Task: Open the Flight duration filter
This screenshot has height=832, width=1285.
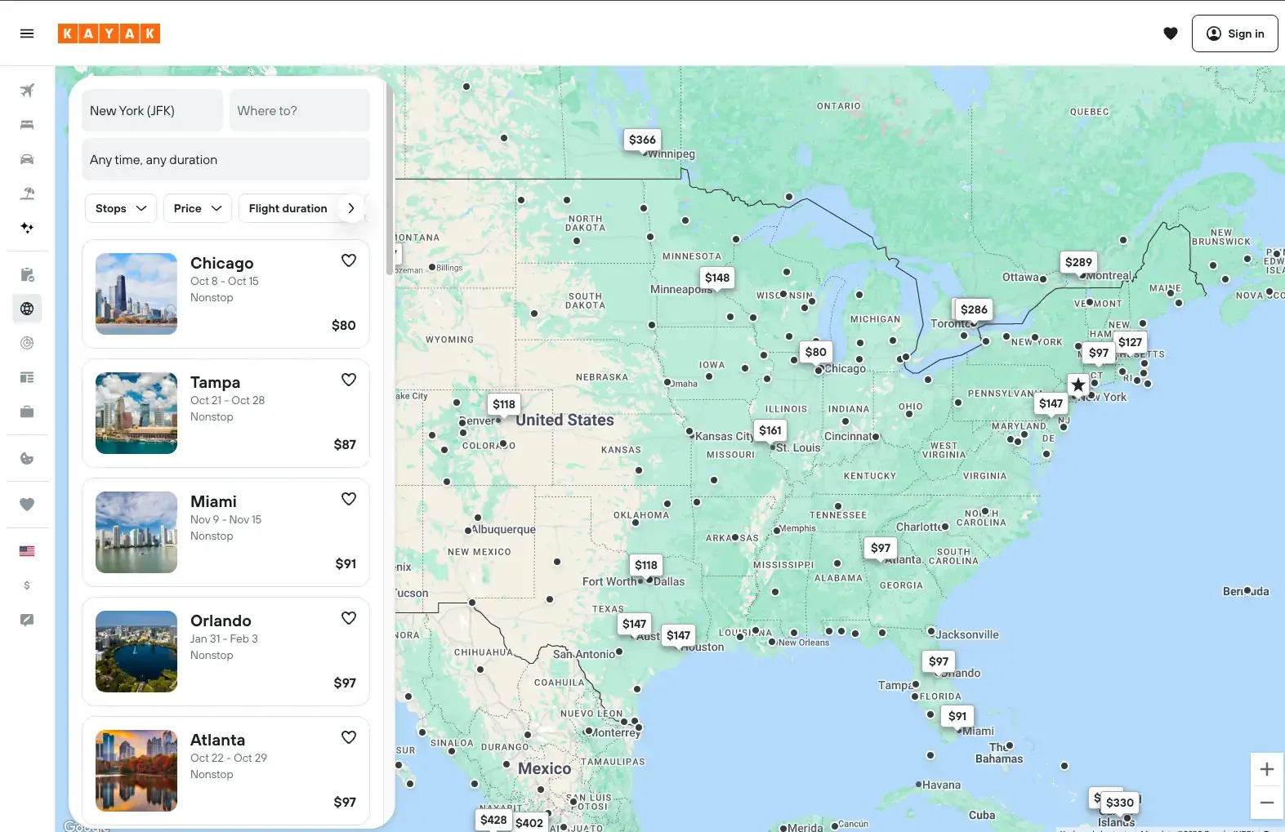Action: tap(288, 208)
